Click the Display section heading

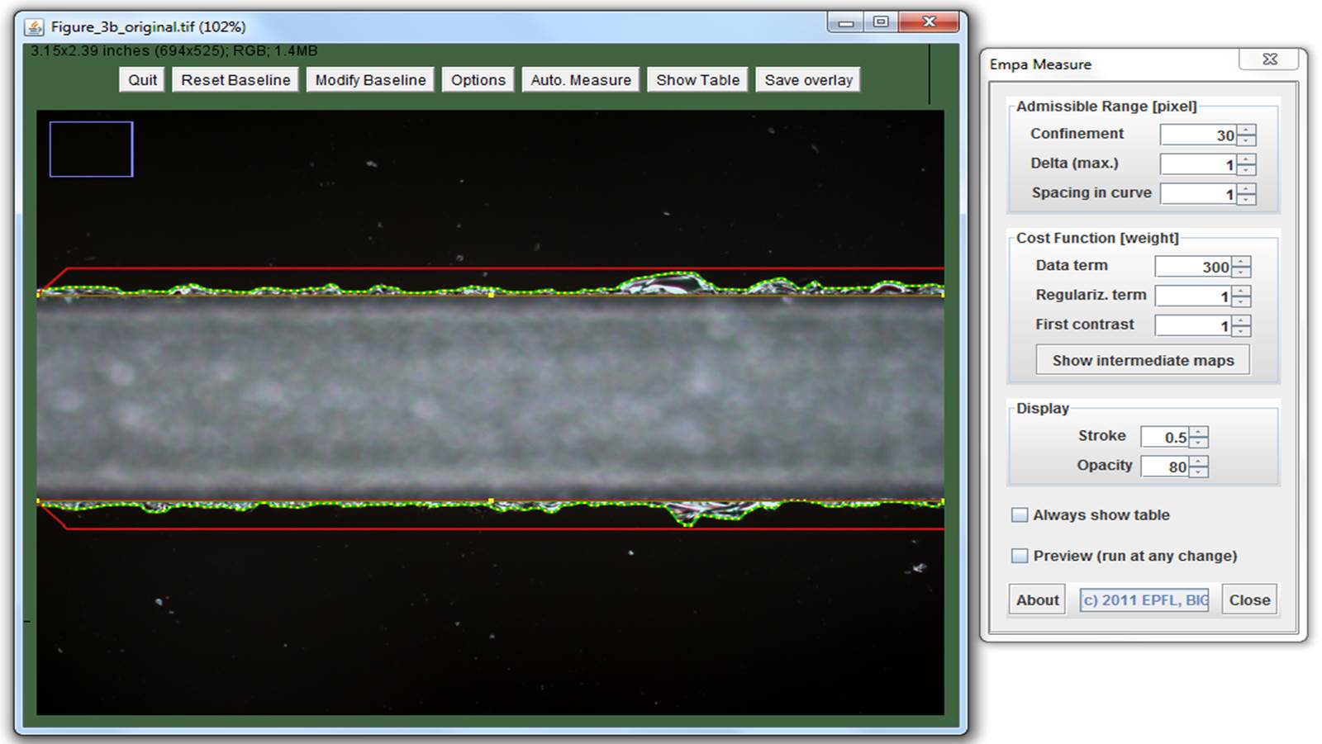[1042, 408]
